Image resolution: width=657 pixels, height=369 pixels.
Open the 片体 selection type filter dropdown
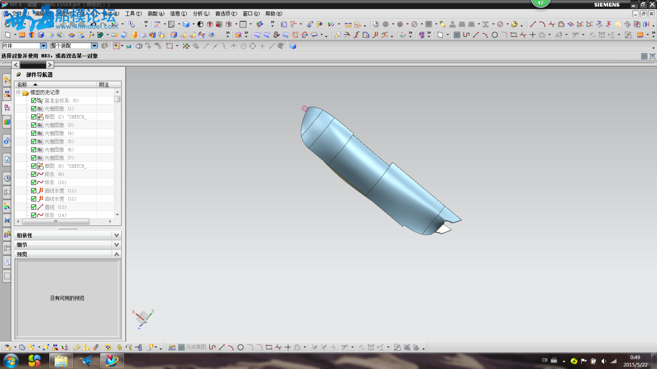tap(44, 46)
